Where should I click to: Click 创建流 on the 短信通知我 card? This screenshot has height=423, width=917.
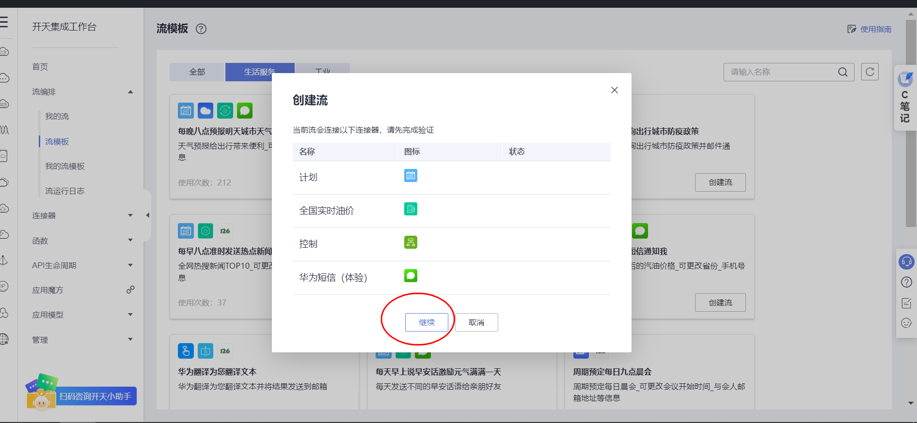tap(720, 302)
